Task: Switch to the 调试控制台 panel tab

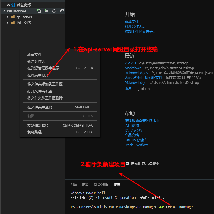Action: pyautogui.click(x=101, y=184)
